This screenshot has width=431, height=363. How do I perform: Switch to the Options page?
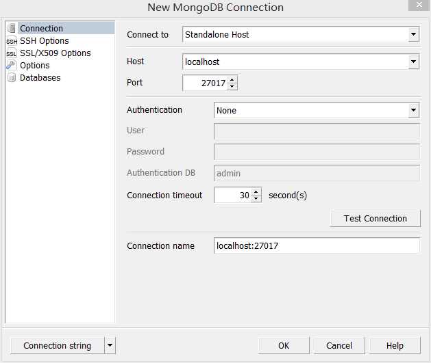[x=35, y=66]
